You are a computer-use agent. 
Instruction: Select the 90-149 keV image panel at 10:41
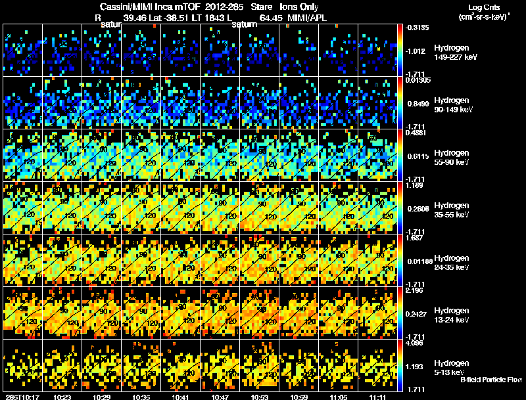[x=180, y=103]
